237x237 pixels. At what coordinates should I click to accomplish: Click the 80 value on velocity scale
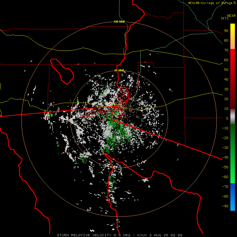click(x=226, y=40)
